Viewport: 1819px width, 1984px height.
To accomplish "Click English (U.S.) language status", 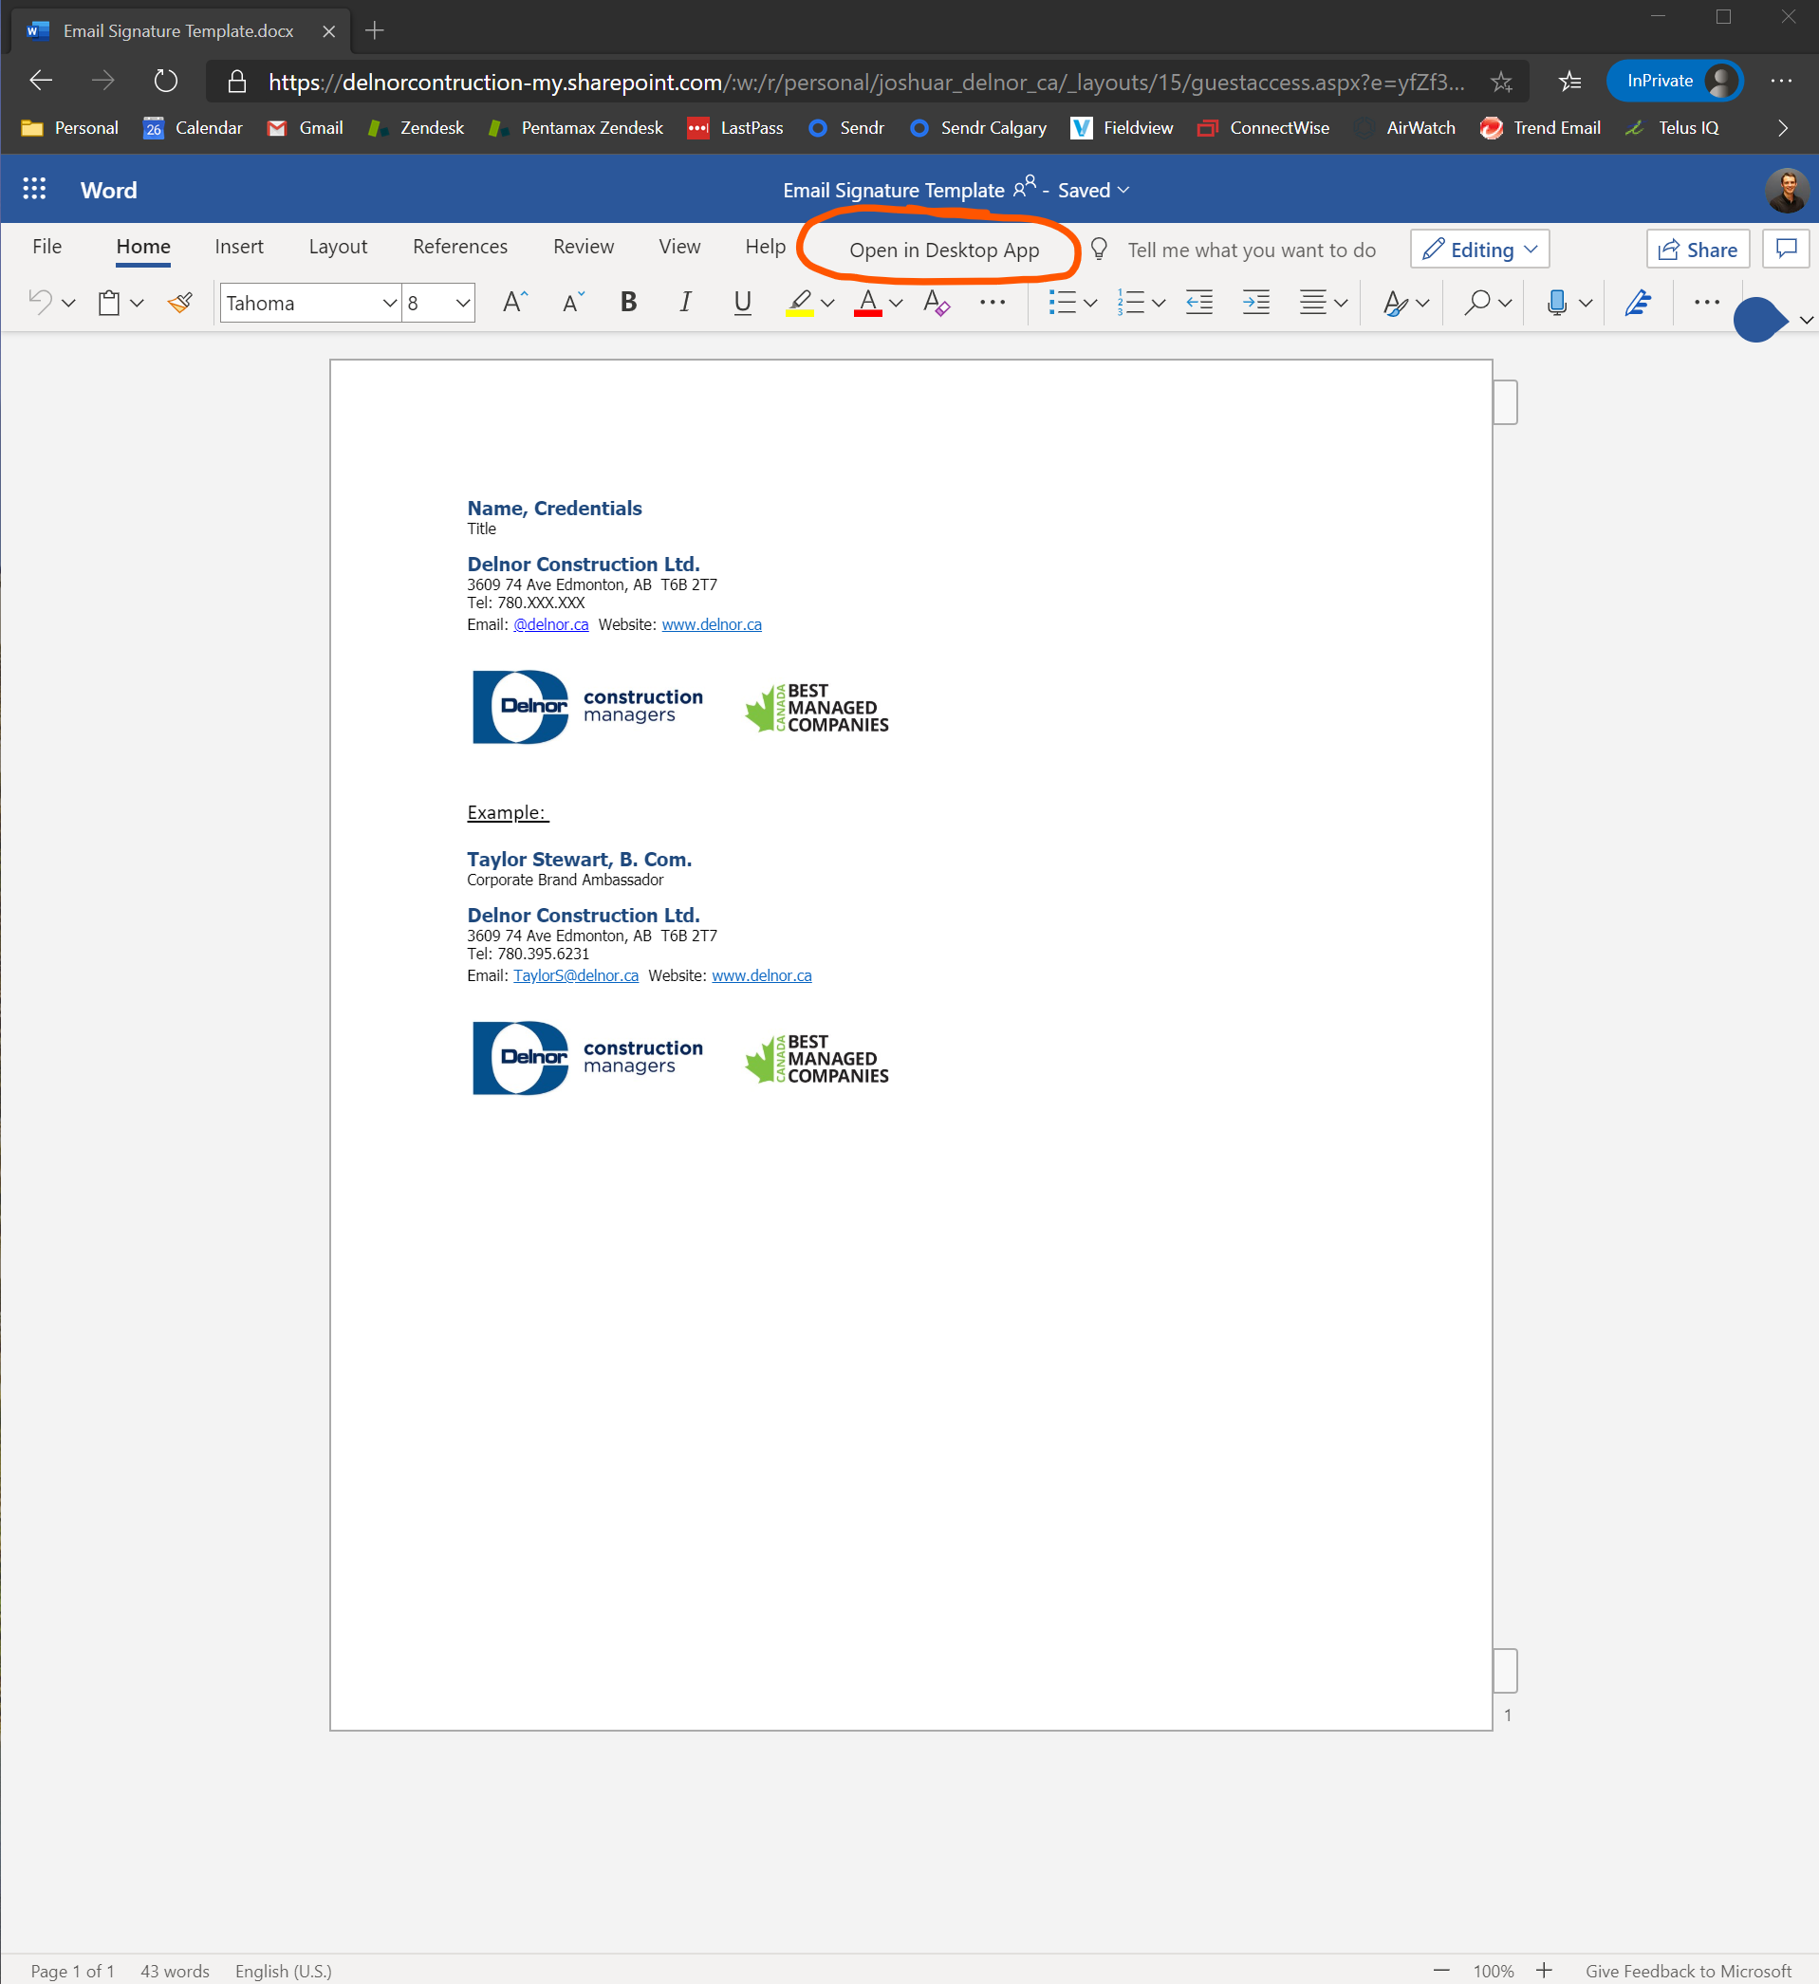I will tap(284, 1970).
